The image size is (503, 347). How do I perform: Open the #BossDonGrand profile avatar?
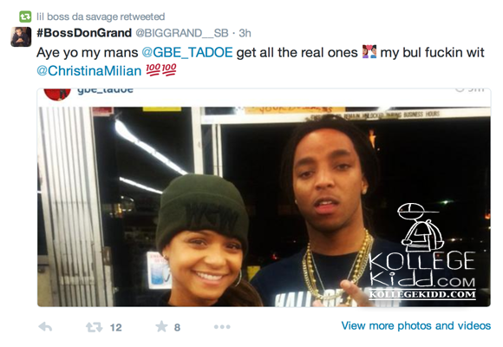coord(21,37)
